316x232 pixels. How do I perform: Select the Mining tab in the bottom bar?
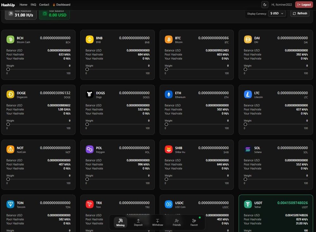pos(120,223)
